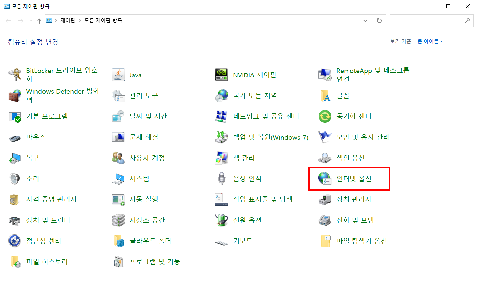This screenshot has height=301, width=478.
Task: Open the 장치 관리자 icon
Action: [325, 199]
